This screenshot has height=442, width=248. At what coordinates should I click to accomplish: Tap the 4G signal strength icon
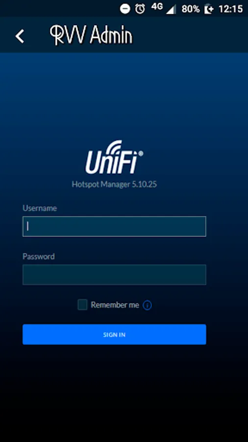click(x=163, y=9)
